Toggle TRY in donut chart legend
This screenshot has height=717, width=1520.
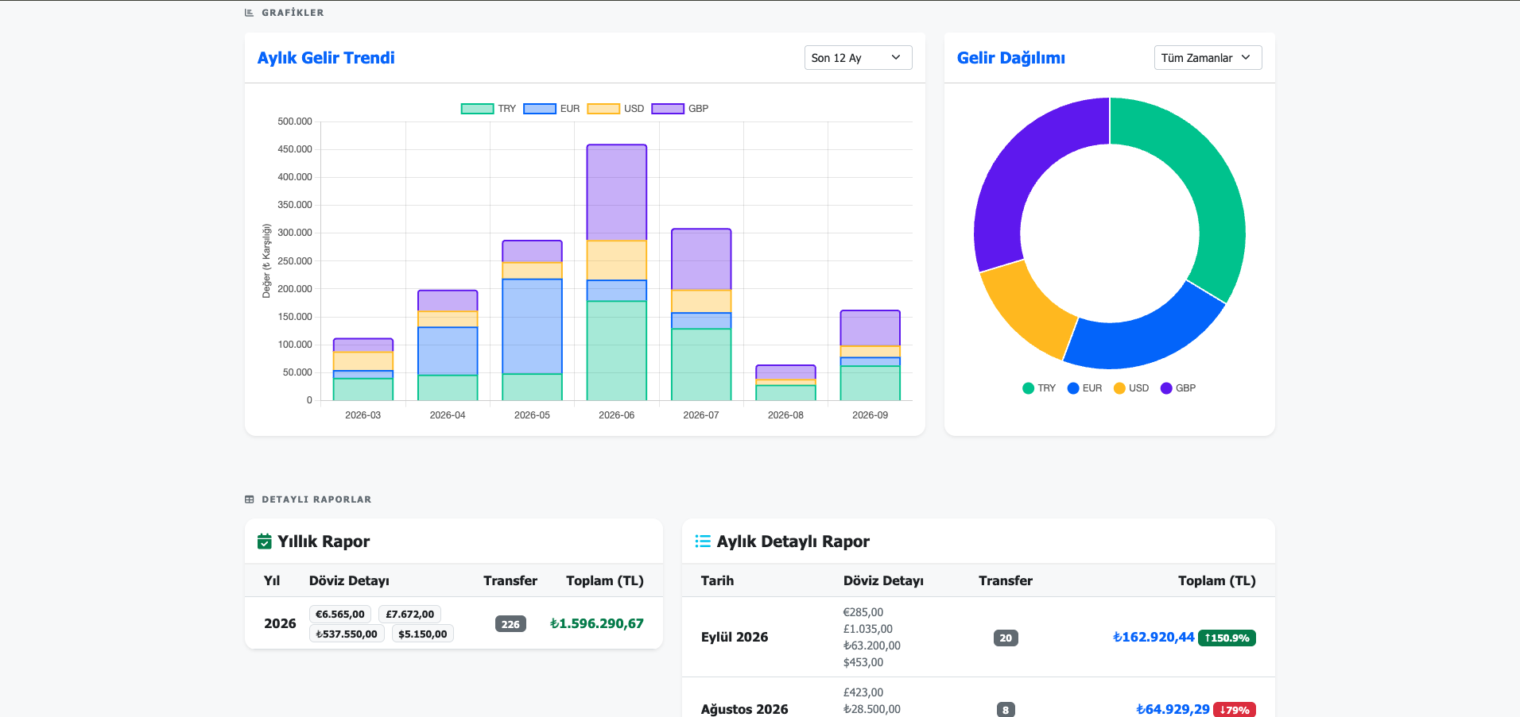click(x=1039, y=388)
